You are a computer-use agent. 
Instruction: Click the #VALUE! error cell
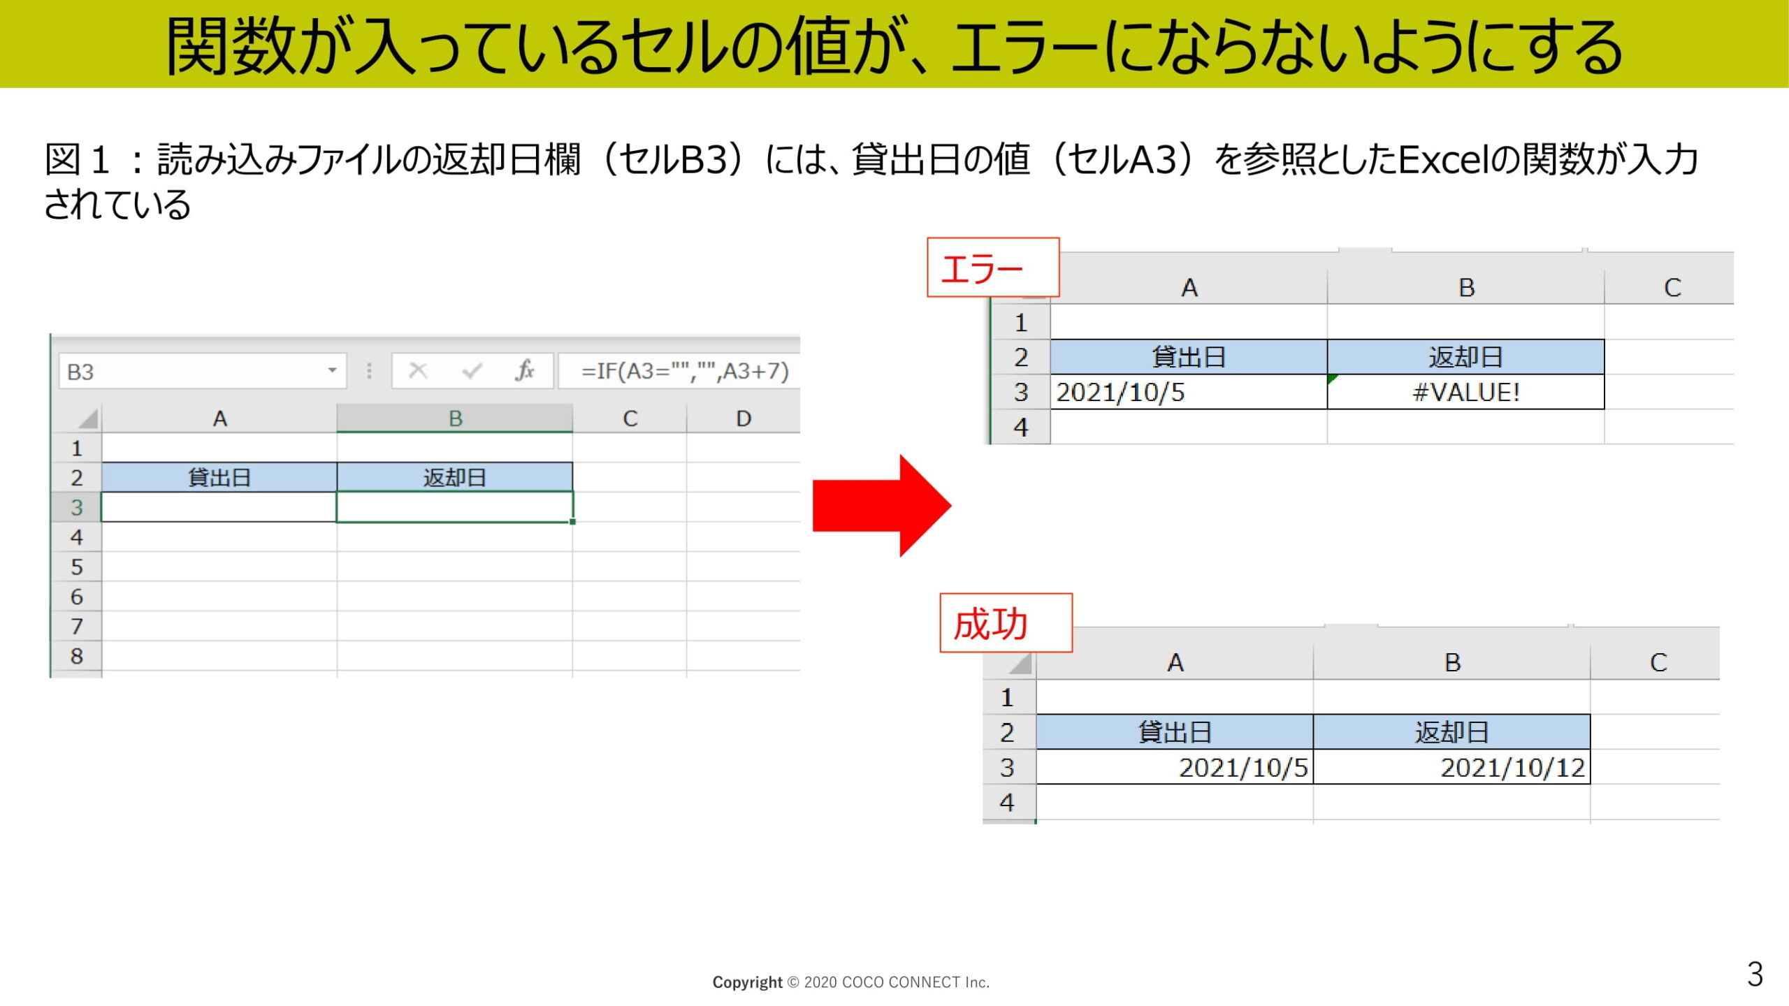click(1465, 392)
